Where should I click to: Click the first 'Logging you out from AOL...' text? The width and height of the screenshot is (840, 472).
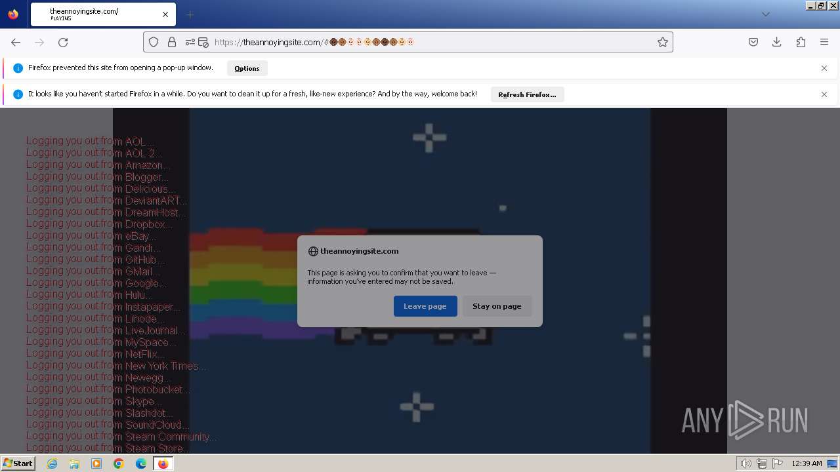tap(91, 142)
